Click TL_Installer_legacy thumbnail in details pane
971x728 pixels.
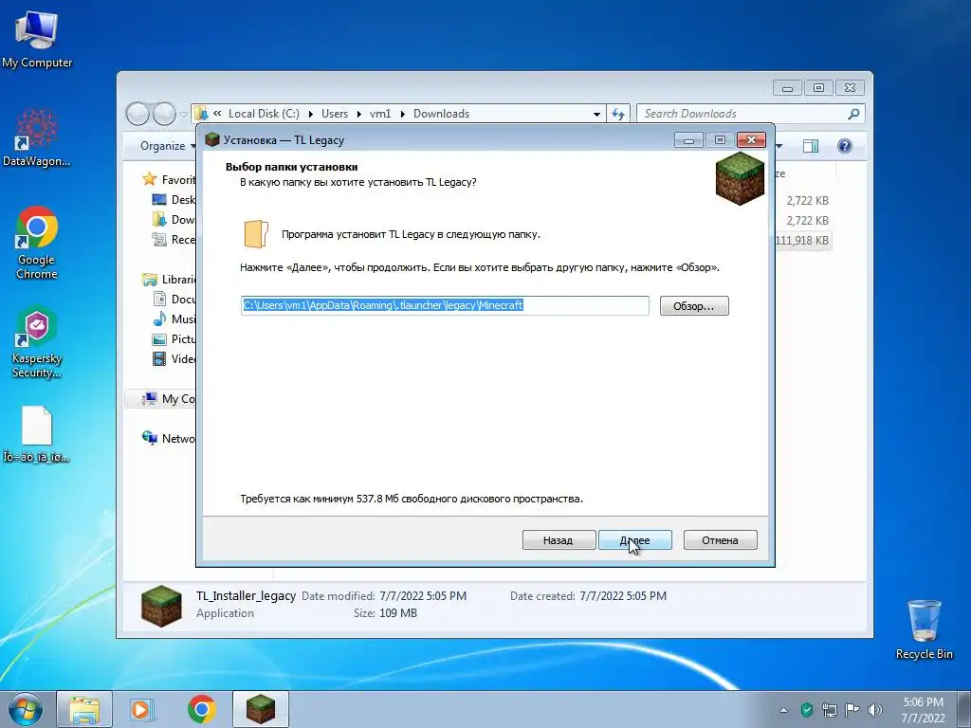[x=161, y=606]
